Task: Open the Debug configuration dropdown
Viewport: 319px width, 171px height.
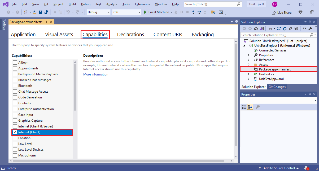Action: (98, 12)
